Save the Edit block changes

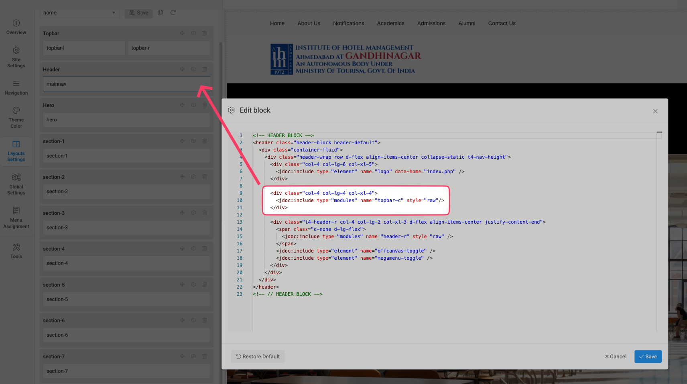648,356
